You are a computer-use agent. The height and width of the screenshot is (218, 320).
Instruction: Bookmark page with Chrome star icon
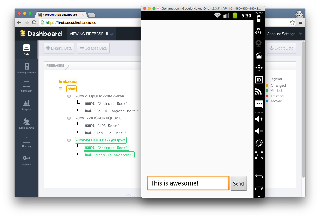point(292,23)
